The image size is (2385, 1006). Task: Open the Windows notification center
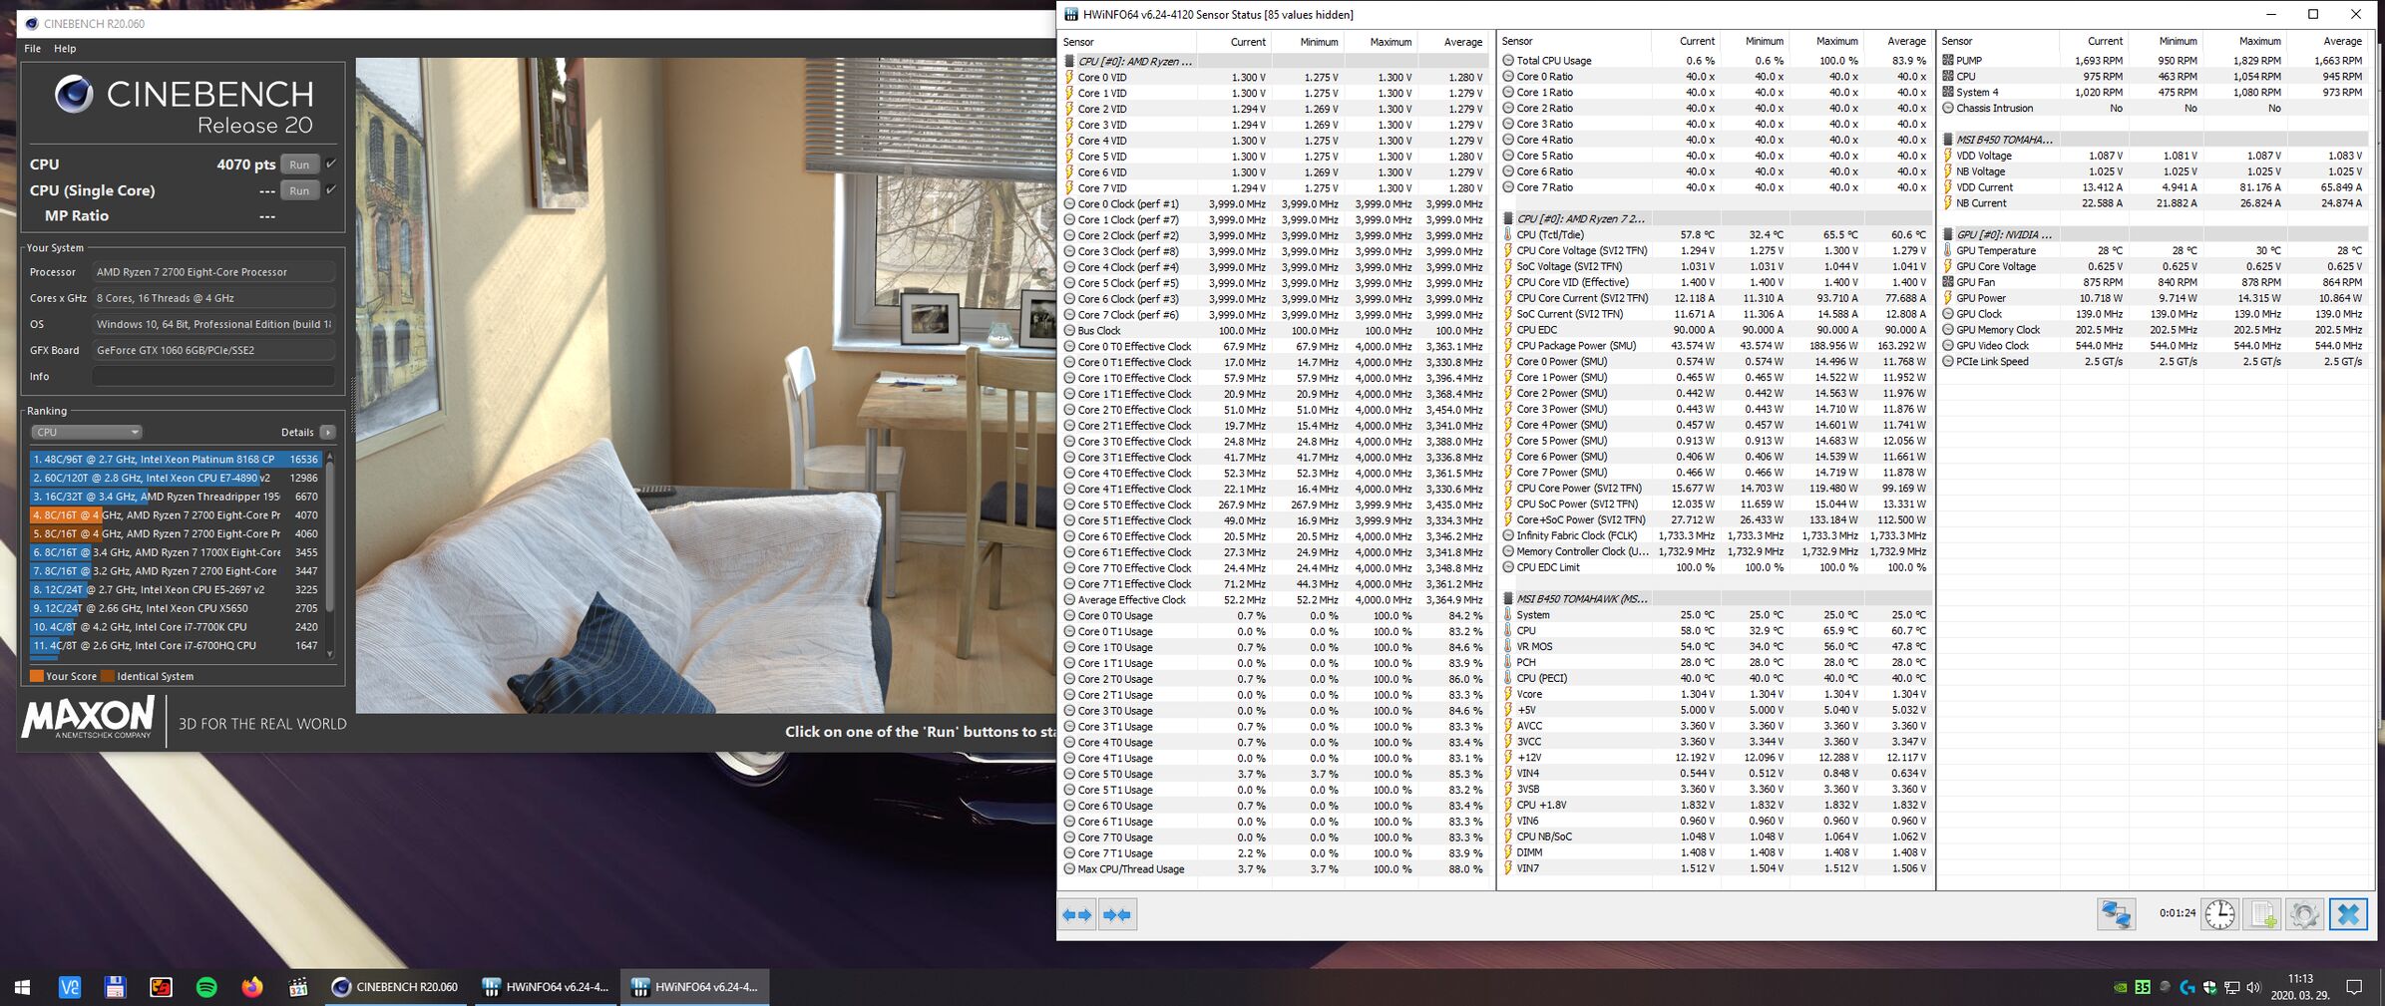click(2354, 987)
